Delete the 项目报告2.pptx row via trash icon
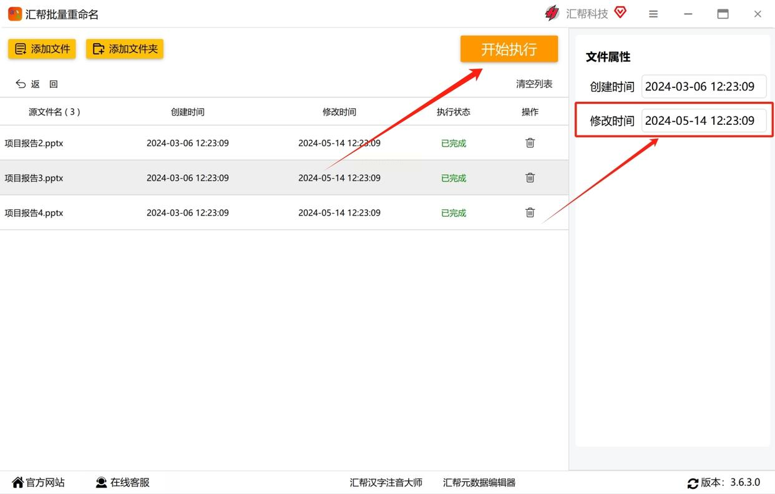This screenshot has height=494, width=775. [530, 143]
